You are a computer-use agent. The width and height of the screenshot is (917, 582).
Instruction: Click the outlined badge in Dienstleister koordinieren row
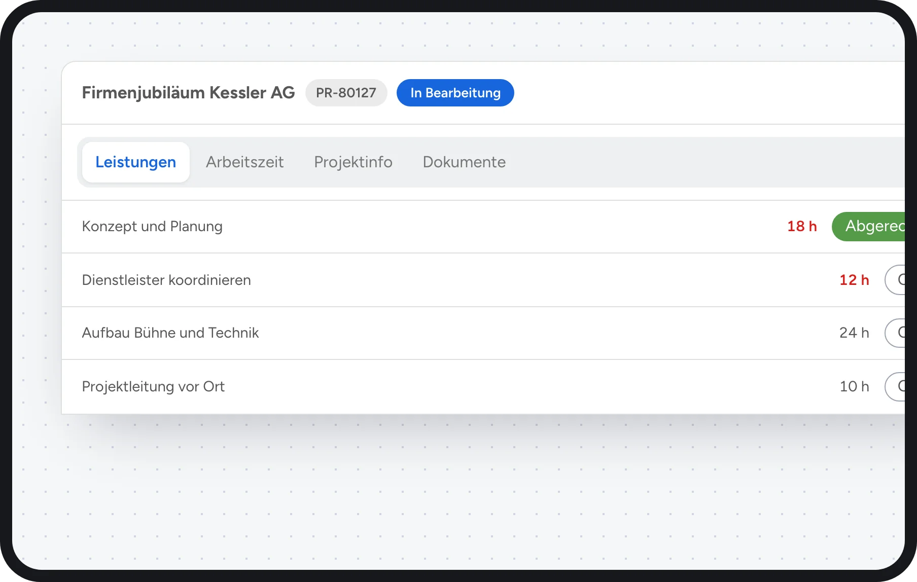[x=895, y=280]
